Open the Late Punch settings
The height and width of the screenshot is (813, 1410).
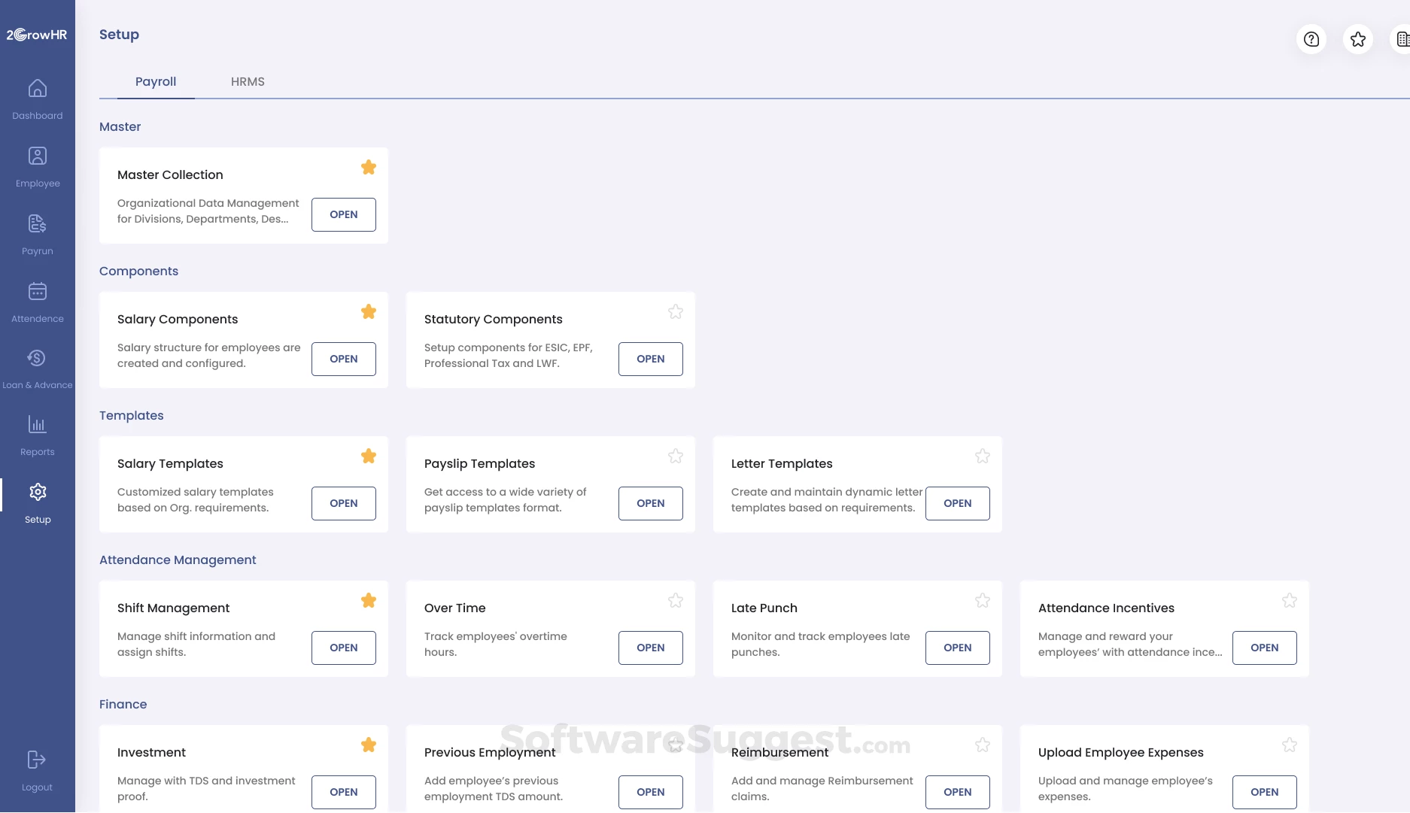(x=958, y=648)
